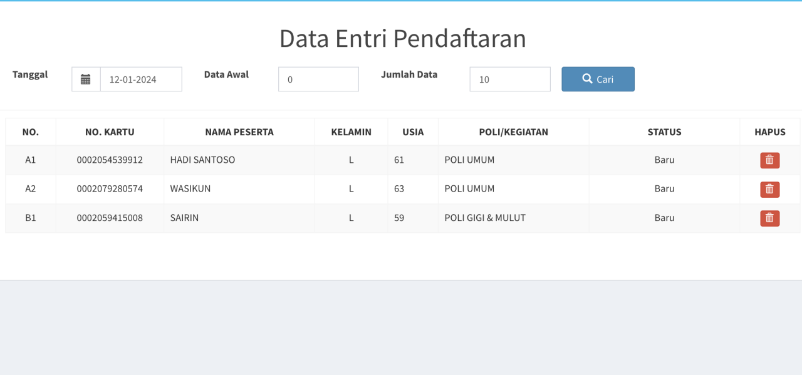Click the Data Entri Pendaftaran heading
802x375 pixels.
coord(402,39)
